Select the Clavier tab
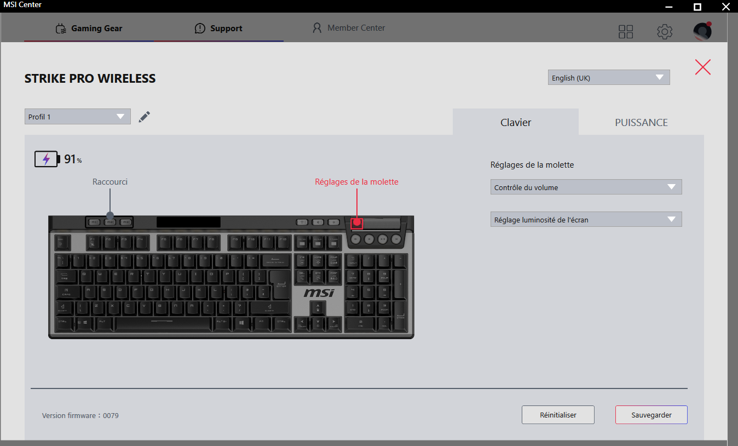738x446 pixels. 516,122
